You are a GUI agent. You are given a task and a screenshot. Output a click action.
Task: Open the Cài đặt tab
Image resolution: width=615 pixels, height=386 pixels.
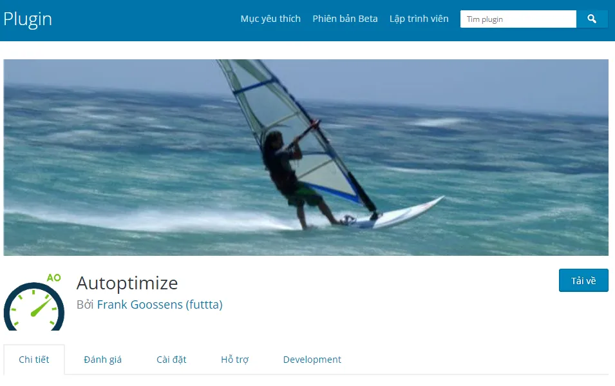coord(171,360)
